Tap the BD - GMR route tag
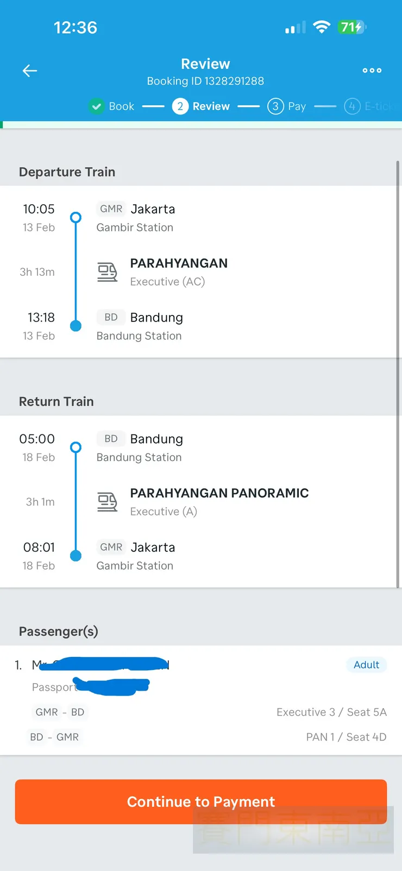 (54, 737)
